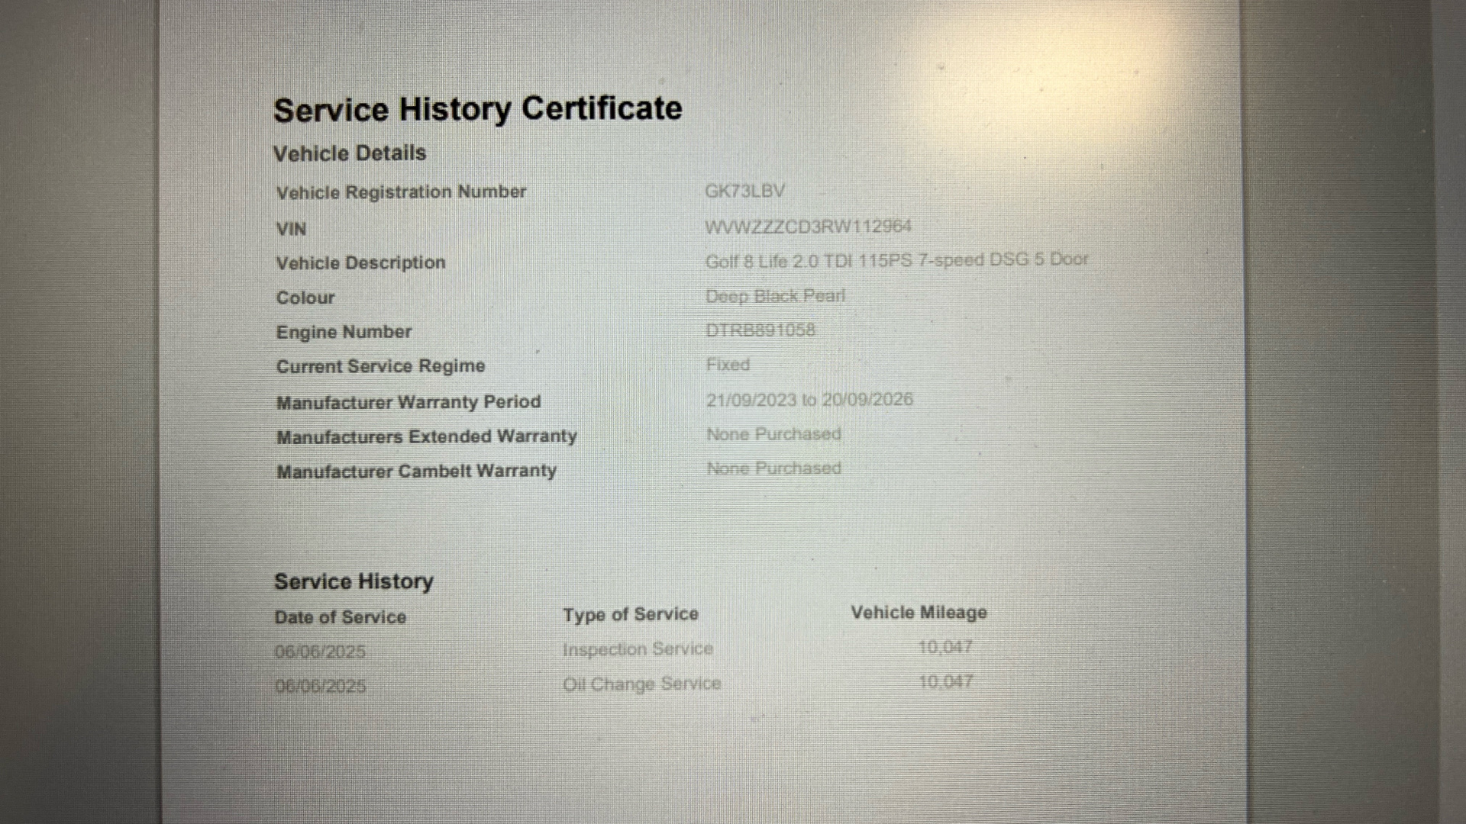Select the Oil Change Service entry

point(641,684)
